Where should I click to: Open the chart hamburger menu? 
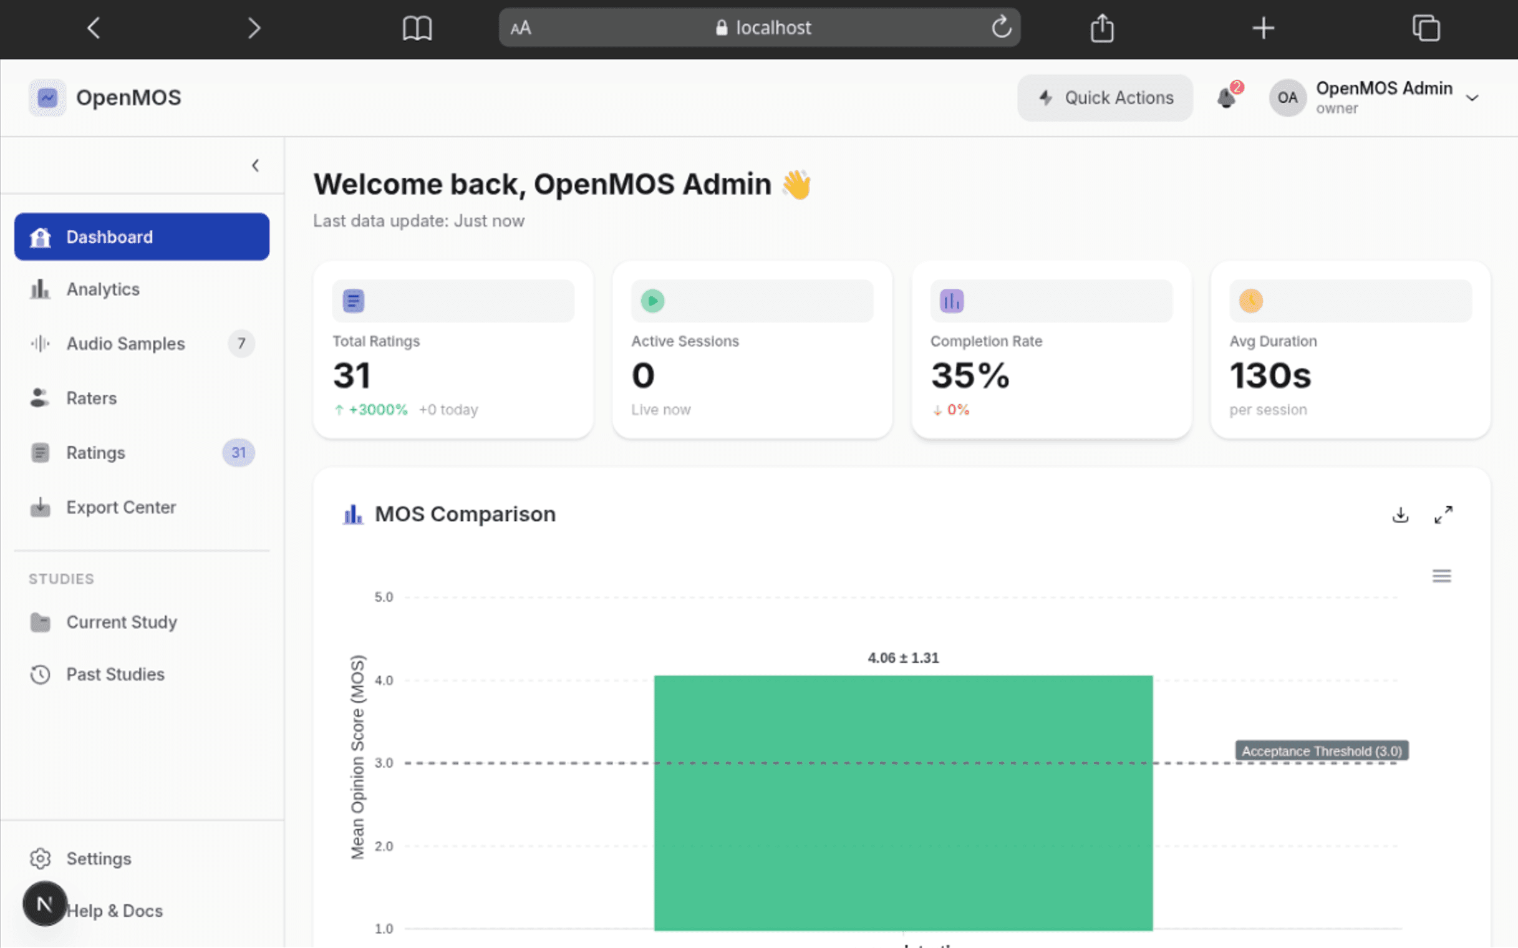[x=1442, y=576]
